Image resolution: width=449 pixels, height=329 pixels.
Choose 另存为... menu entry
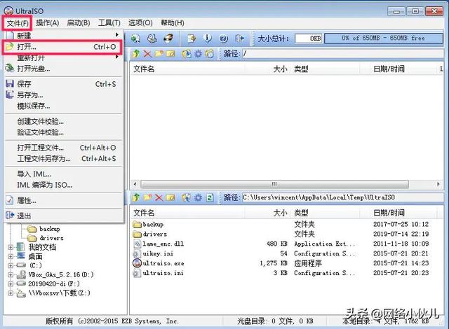(x=64, y=94)
